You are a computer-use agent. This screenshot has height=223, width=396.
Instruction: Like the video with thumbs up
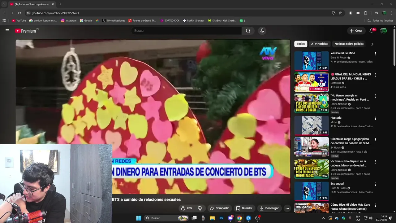pos(186,208)
